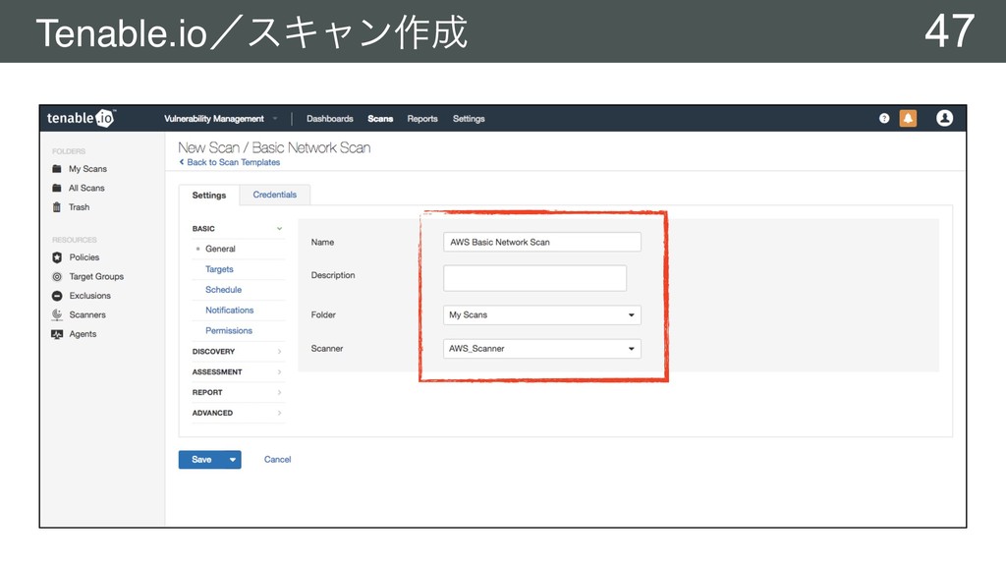Open My Scans in the sidebar
This screenshot has height=566, width=1006.
pos(87,169)
